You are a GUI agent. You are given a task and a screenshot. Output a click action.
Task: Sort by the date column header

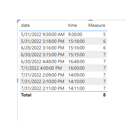click(x=25, y=26)
